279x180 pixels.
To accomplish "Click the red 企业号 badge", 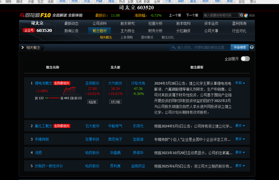I will coord(28,30).
